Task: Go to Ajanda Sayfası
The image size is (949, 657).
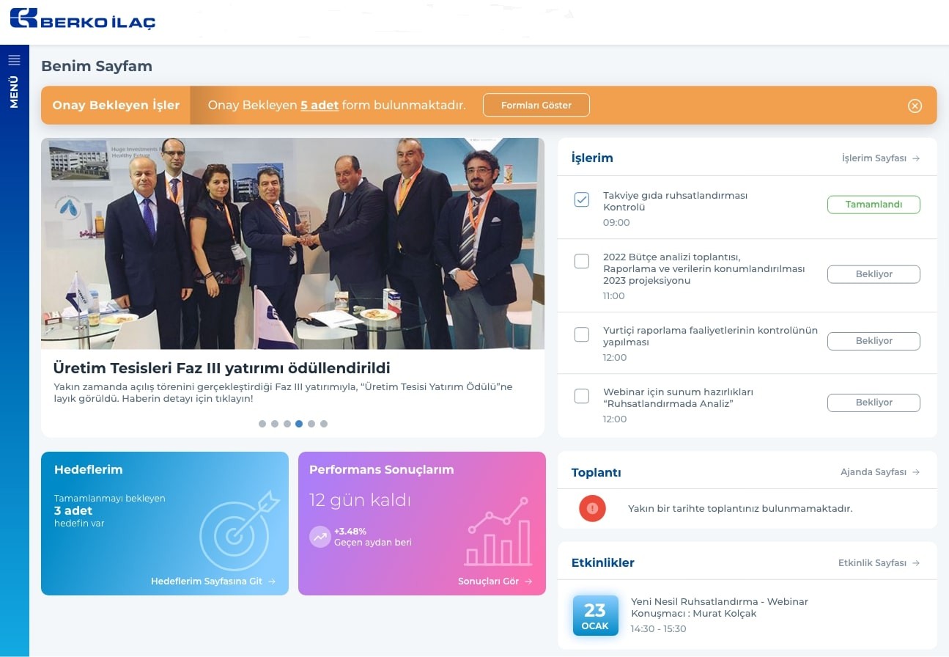Action: 879,472
